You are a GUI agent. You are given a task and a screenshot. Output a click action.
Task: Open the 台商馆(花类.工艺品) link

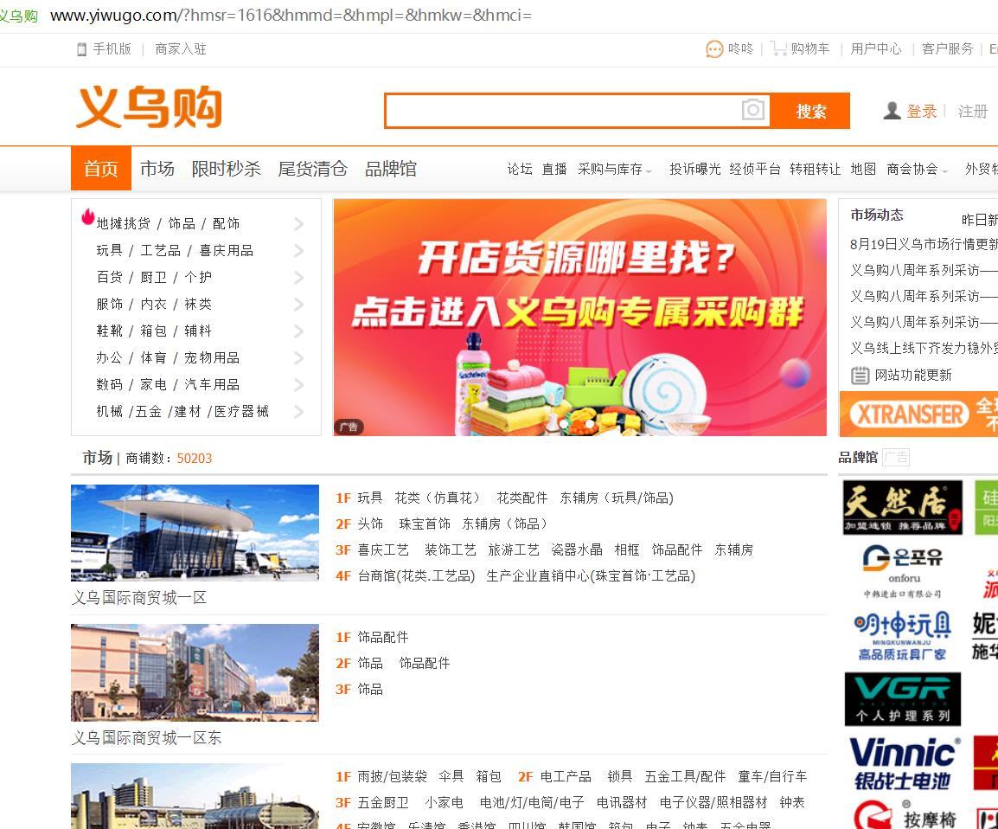coord(416,576)
